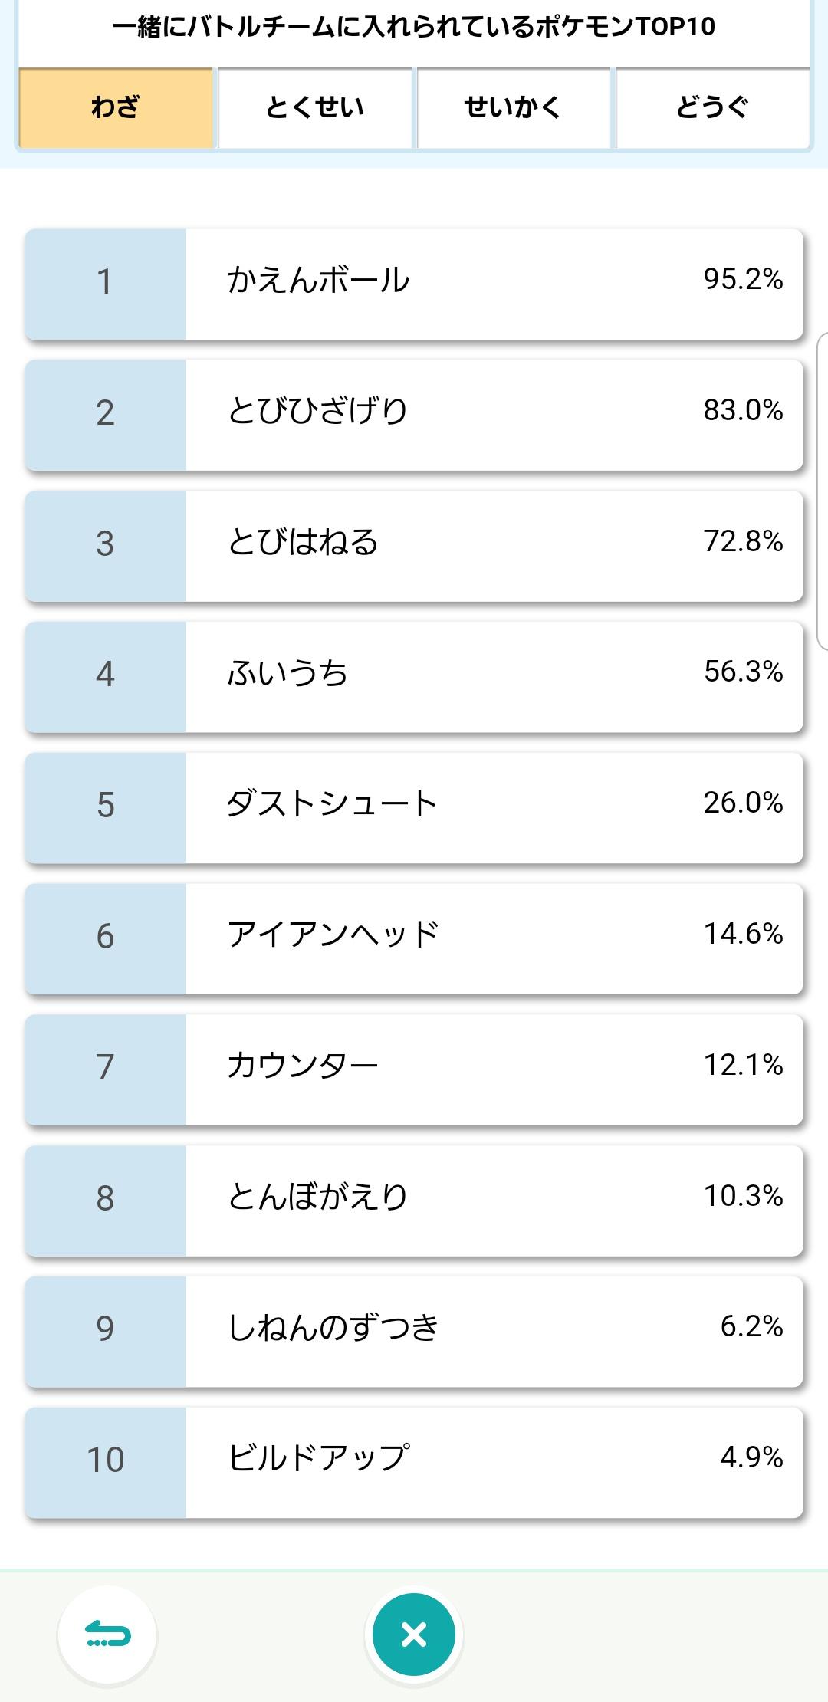
Task: Click the ポケモンTOP10 header title
Action: [414, 28]
